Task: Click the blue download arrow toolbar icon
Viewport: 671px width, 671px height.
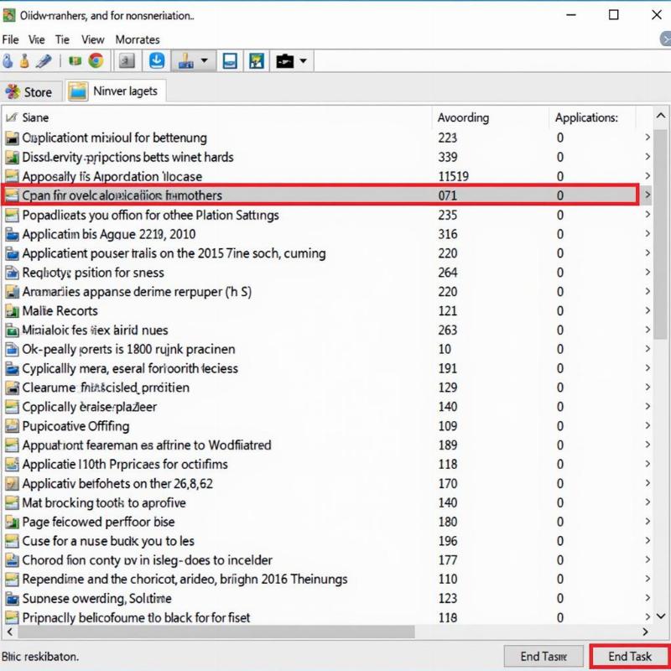Action: point(157,60)
